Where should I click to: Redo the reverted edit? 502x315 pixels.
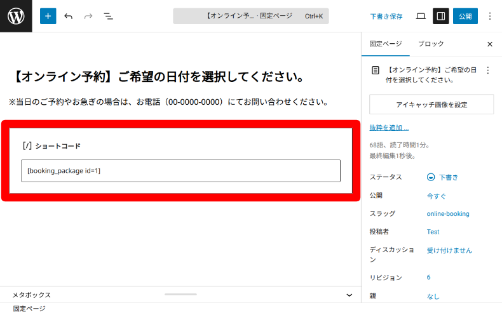point(88,16)
